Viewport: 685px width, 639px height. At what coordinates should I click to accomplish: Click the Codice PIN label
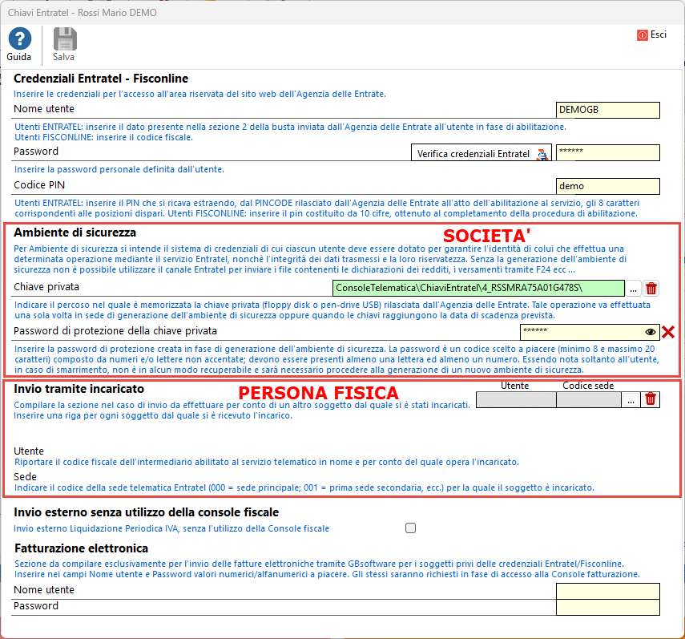pyautogui.click(x=39, y=185)
